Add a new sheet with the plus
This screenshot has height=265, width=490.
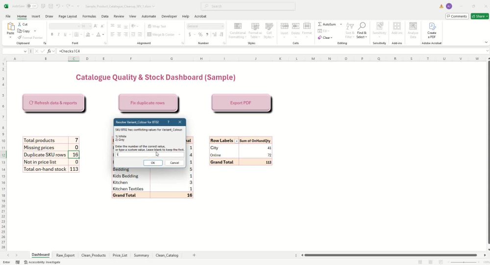point(194,255)
